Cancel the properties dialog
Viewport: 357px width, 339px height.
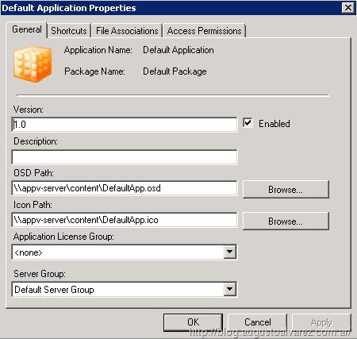click(x=258, y=322)
